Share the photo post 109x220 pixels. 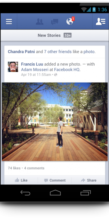click(88, 180)
